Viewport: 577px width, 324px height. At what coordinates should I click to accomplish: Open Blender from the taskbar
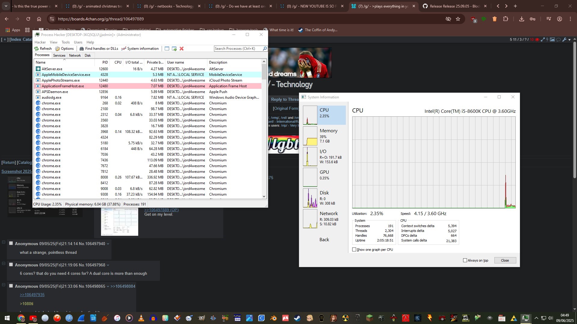click(273, 318)
